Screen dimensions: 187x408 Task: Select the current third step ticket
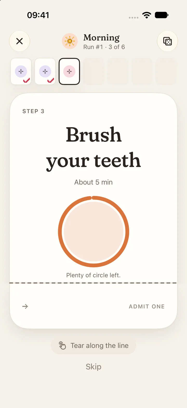click(69, 71)
